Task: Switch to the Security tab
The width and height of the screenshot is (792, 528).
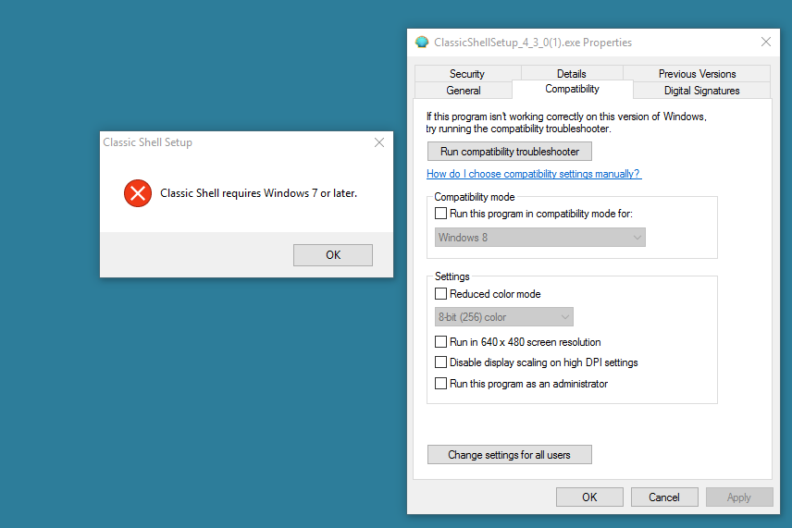Action: [467, 74]
